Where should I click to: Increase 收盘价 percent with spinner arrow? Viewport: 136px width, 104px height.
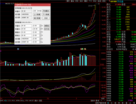pyautogui.click(x=40, y=28)
